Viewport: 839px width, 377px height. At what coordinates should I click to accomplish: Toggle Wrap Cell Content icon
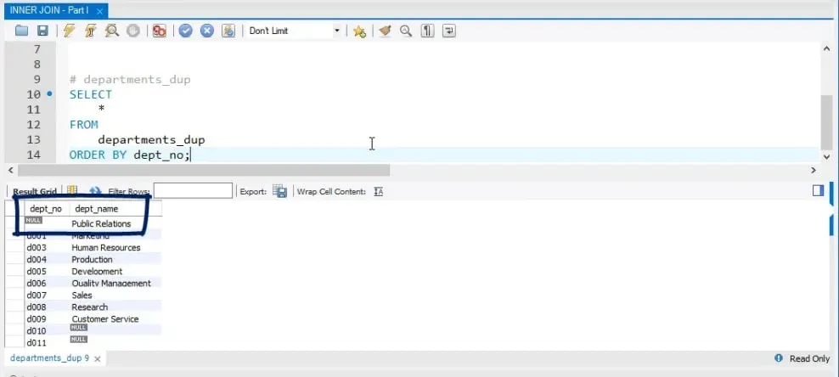click(x=379, y=192)
